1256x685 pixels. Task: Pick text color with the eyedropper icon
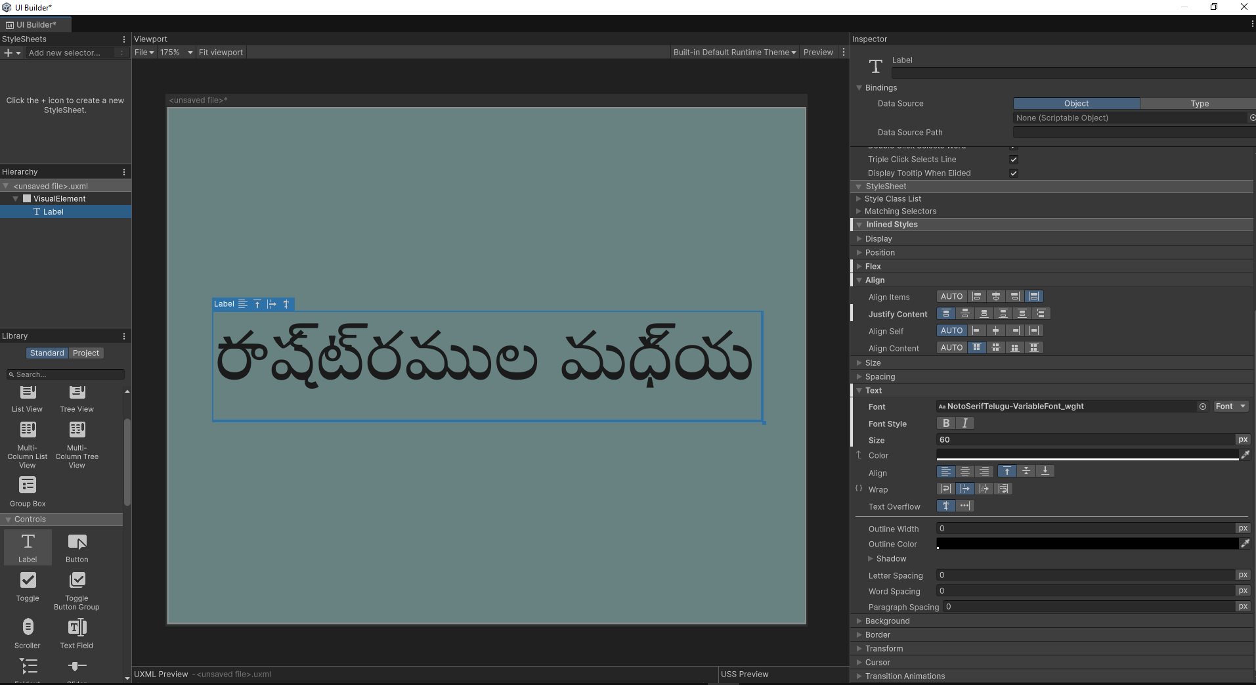click(x=1245, y=455)
